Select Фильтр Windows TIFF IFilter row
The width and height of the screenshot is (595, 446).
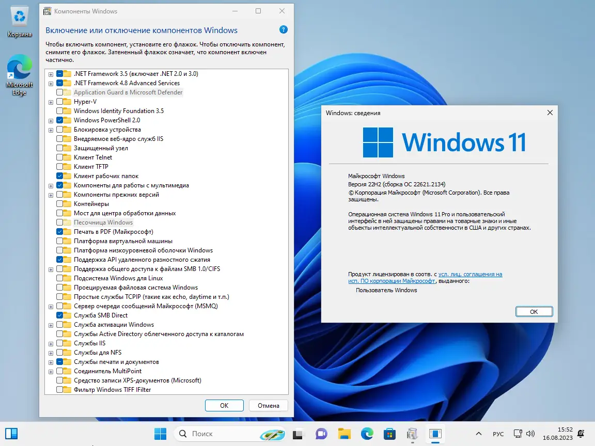coord(112,390)
